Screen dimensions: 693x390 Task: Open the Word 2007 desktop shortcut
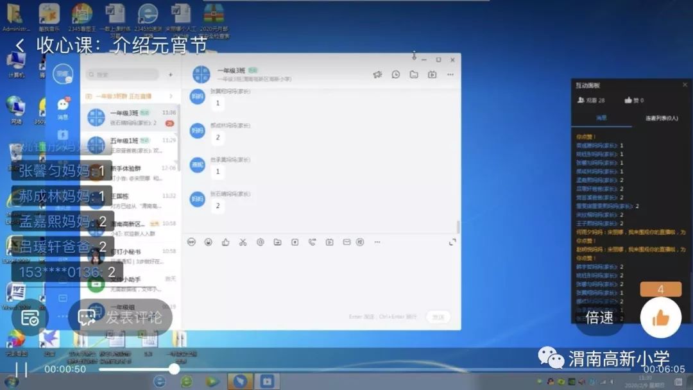(16, 296)
